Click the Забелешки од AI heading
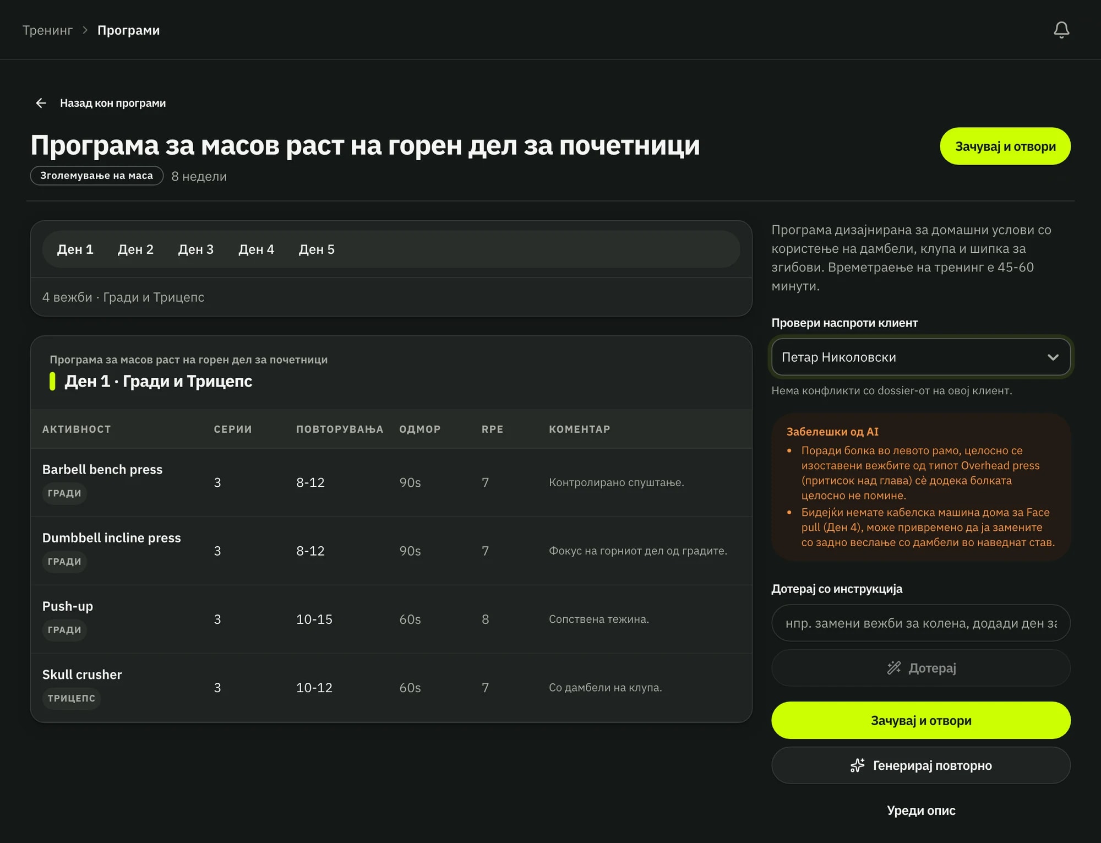Screen dimensions: 1101x843 pos(832,432)
